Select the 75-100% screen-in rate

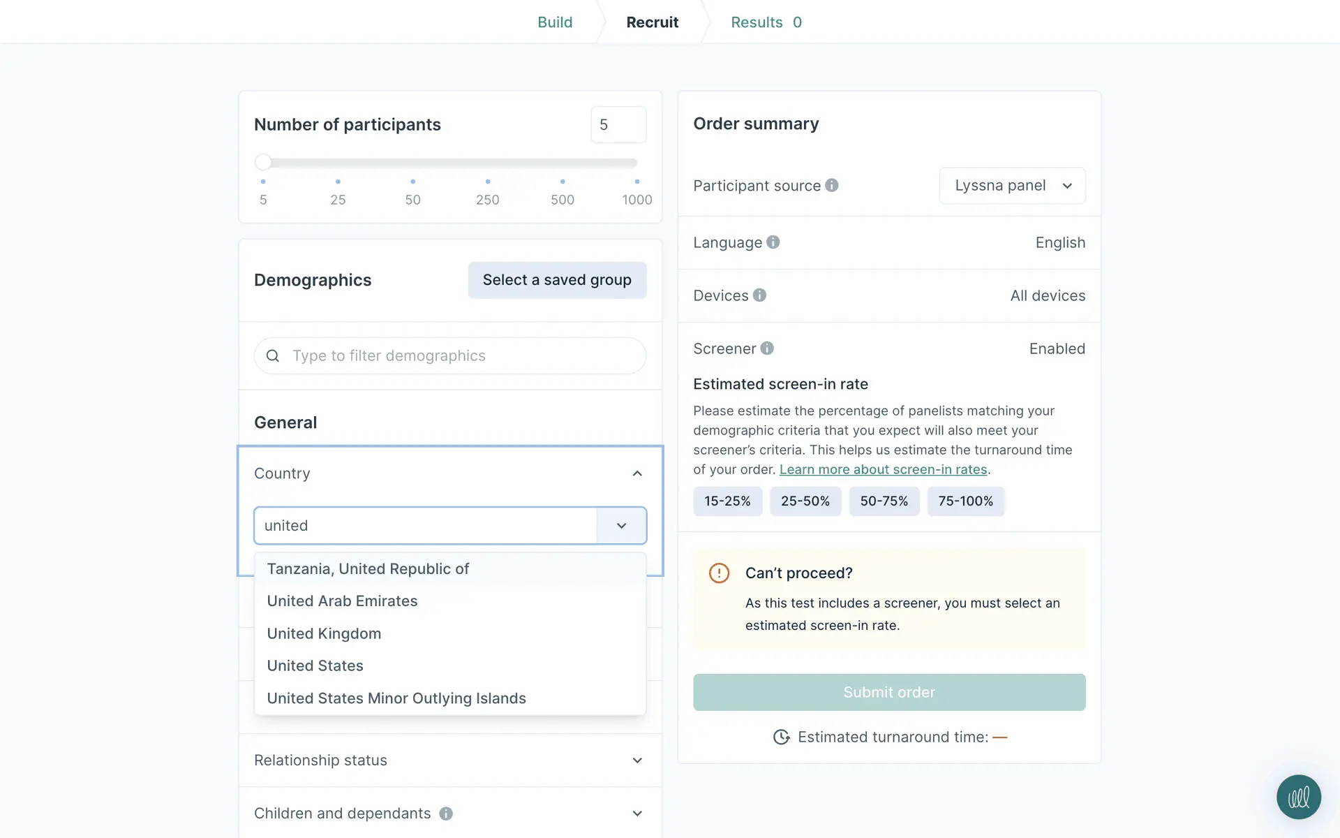pos(965,501)
